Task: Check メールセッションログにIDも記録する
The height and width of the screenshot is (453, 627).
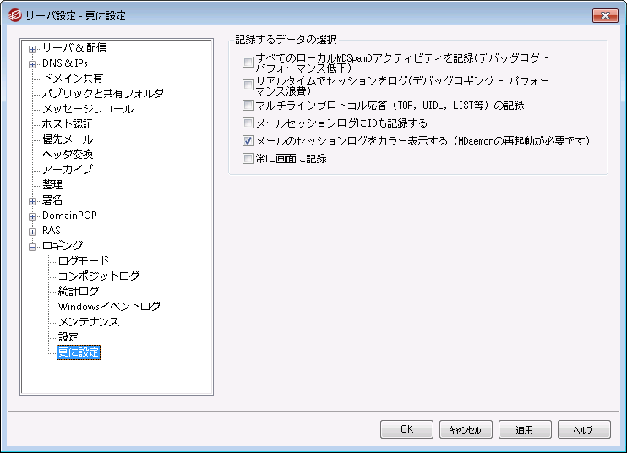Action: [248, 123]
